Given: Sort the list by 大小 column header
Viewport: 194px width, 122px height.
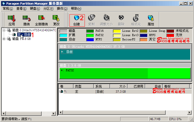Looking at the screenshot, I should (x=118, y=86).
